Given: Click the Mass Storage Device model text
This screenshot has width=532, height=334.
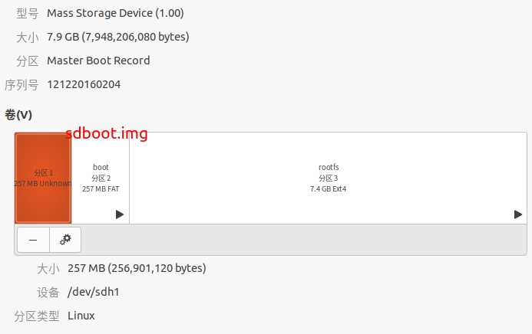Looking at the screenshot, I should 115,13.
